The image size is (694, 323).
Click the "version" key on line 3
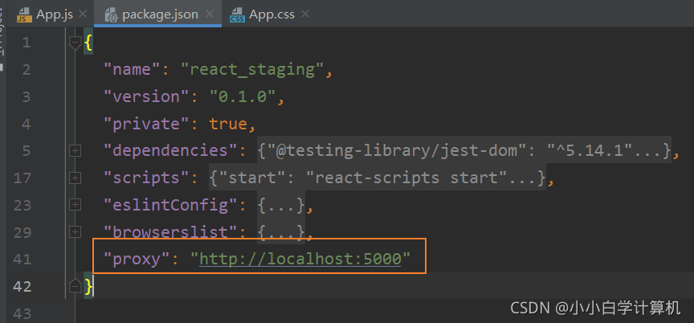point(146,96)
